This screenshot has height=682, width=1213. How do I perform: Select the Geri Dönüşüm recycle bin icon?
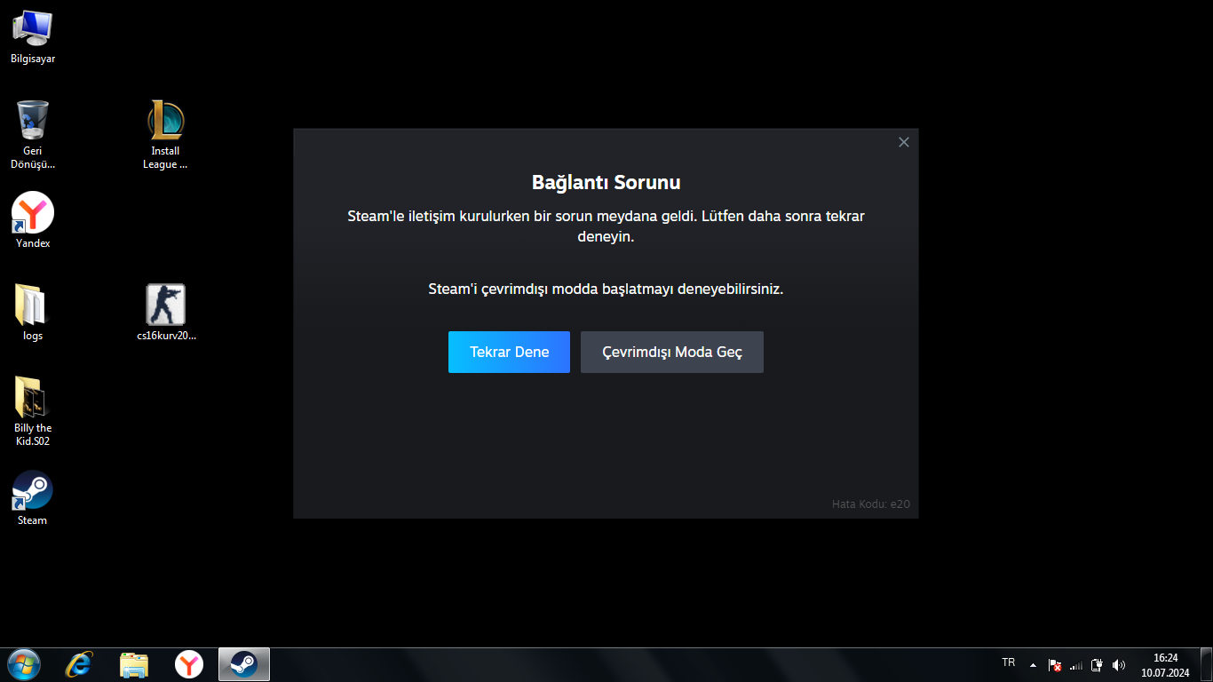[33, 135]
